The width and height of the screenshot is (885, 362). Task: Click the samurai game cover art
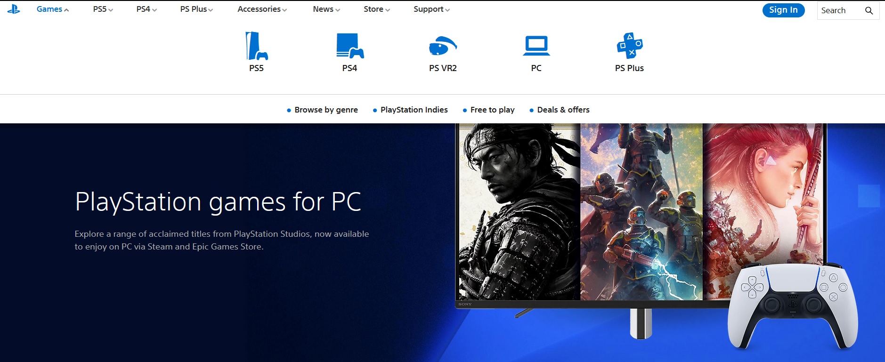[520, 212]
